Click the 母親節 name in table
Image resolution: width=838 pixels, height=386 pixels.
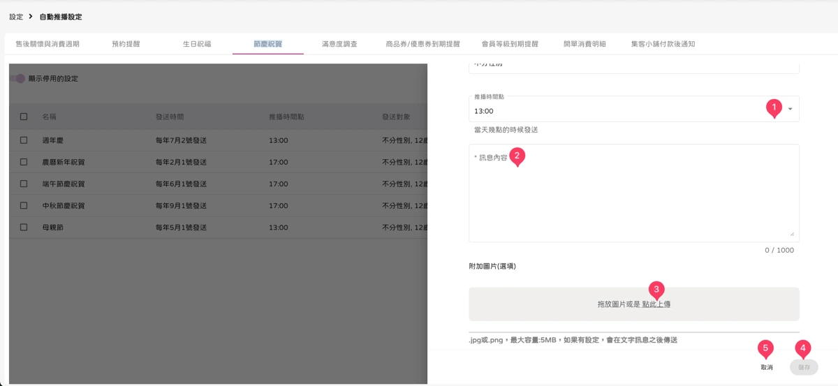pyautogui.click(x=52, y=227)
